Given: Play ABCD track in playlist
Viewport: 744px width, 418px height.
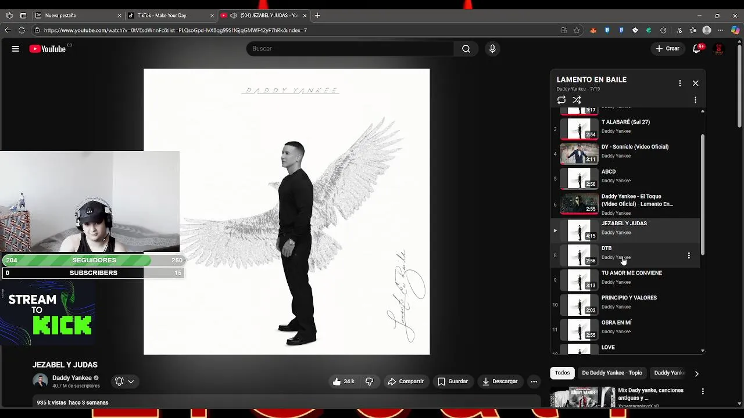Looking at the screenshot, I should click(x=625, y=178).
